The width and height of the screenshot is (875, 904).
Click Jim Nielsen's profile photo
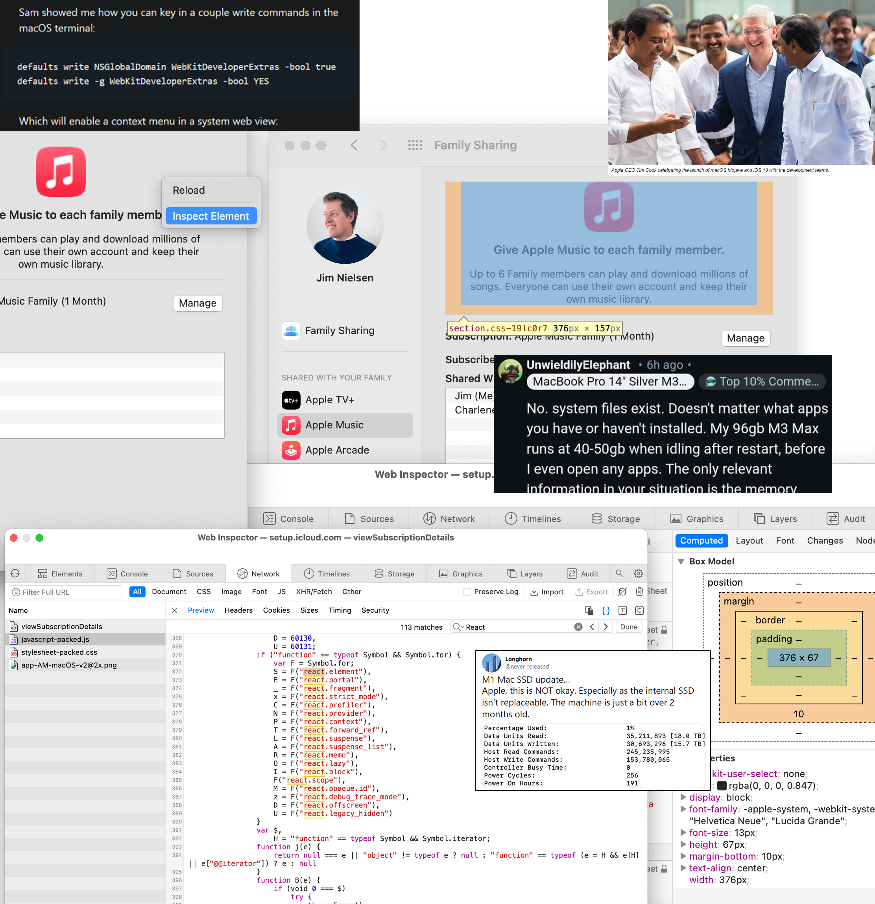pos(345,226)
